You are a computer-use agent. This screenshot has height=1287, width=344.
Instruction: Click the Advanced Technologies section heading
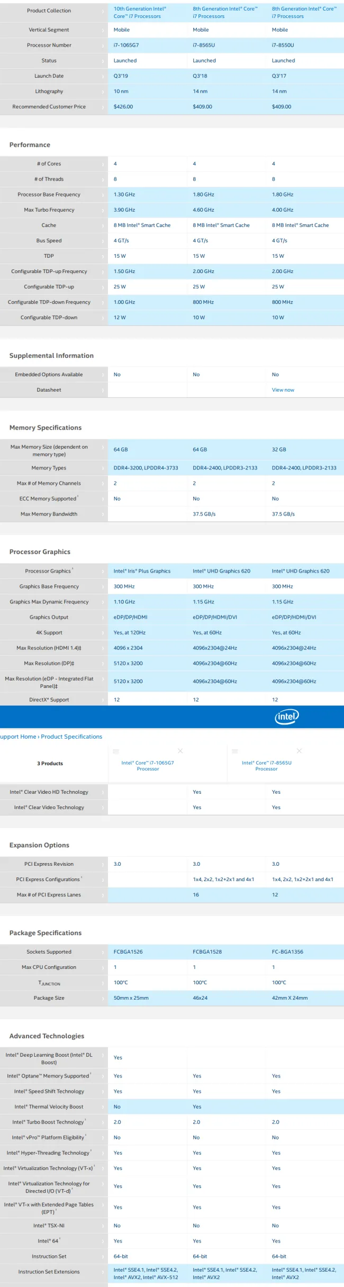pos(47,1036)
